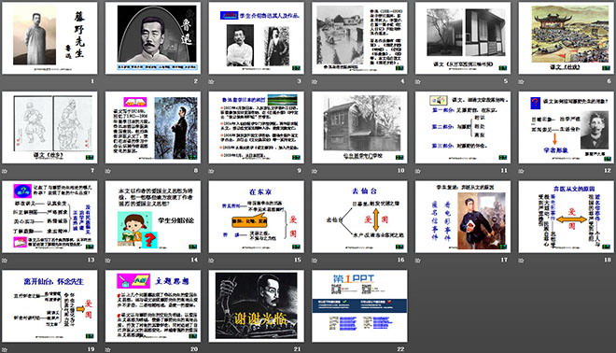This screenshot has width=616, height=353.
Task: Select slide 5 with 三味书屋 photos
Action: point(463,37)
